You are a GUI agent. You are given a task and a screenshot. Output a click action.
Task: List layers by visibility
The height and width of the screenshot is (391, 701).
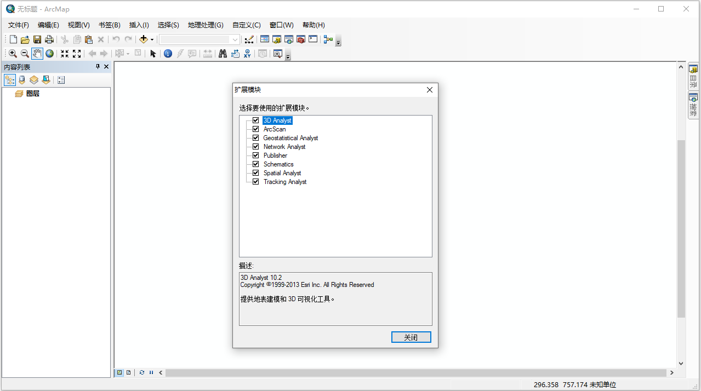[34, 80]
